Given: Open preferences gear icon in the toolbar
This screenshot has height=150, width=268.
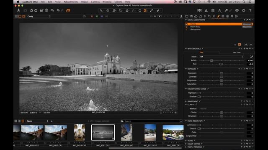Looking at the screenshot, I should click(244, 10).
